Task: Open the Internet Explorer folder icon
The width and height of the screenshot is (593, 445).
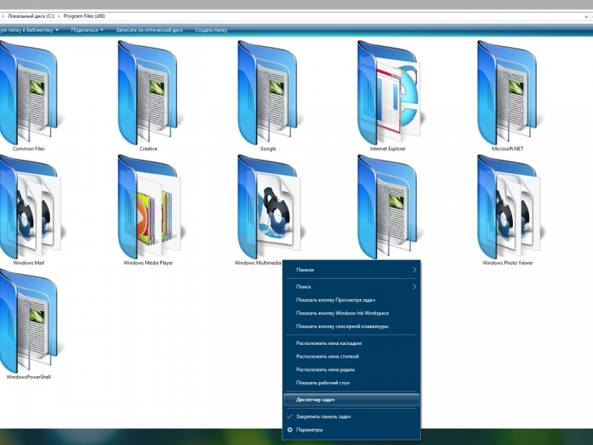Action: click(390, 93)
